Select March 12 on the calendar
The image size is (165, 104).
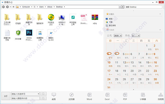tap(126, 64)
